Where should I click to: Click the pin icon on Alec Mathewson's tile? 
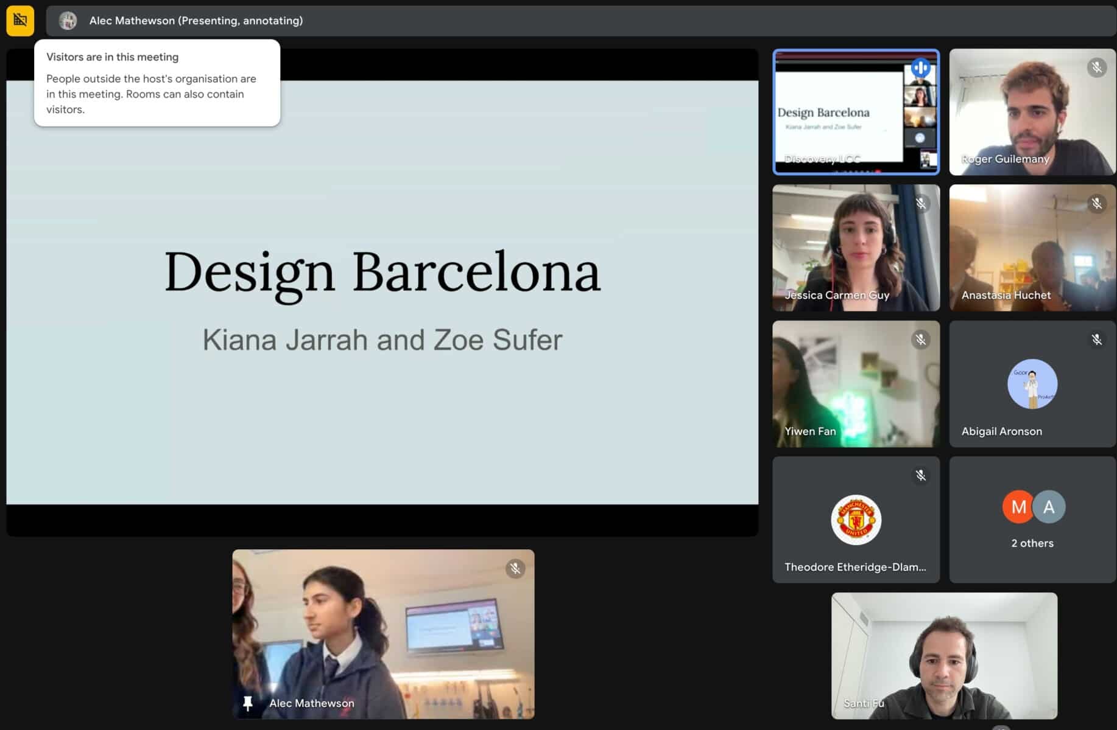point(247,703)
